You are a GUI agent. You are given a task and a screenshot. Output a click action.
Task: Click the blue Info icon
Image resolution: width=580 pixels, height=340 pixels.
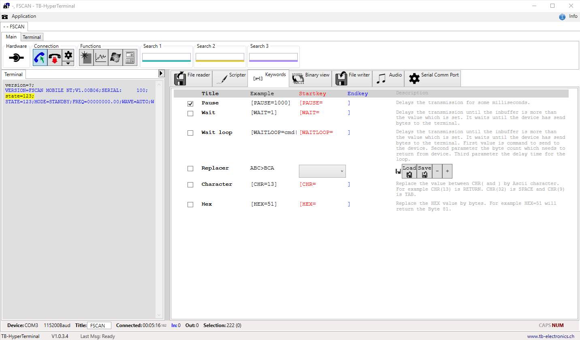coord(562,17)
